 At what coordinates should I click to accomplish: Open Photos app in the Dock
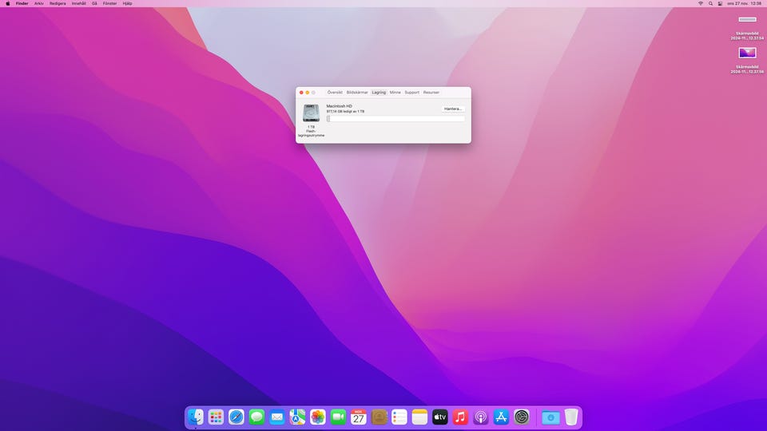318,417
